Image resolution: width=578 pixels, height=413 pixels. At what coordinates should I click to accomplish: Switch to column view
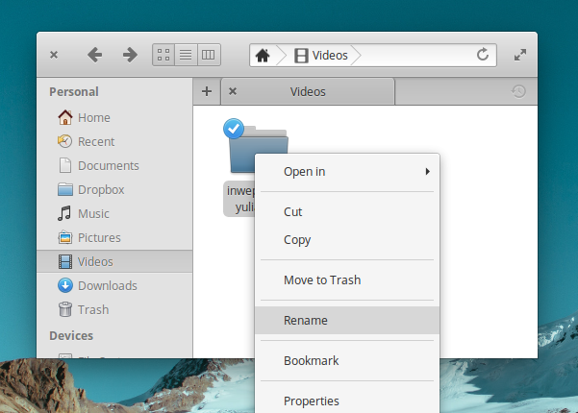point(209,55)
